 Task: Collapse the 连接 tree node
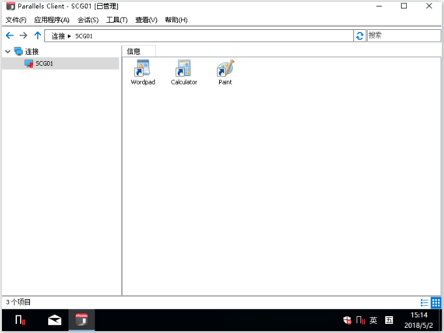click(x=8, y=51)
